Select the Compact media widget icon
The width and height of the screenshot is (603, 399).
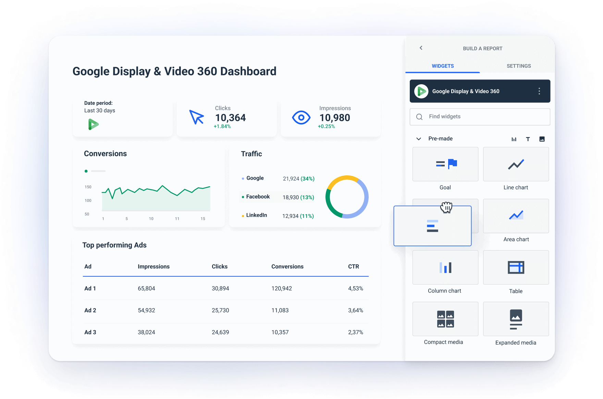(445, 319)
